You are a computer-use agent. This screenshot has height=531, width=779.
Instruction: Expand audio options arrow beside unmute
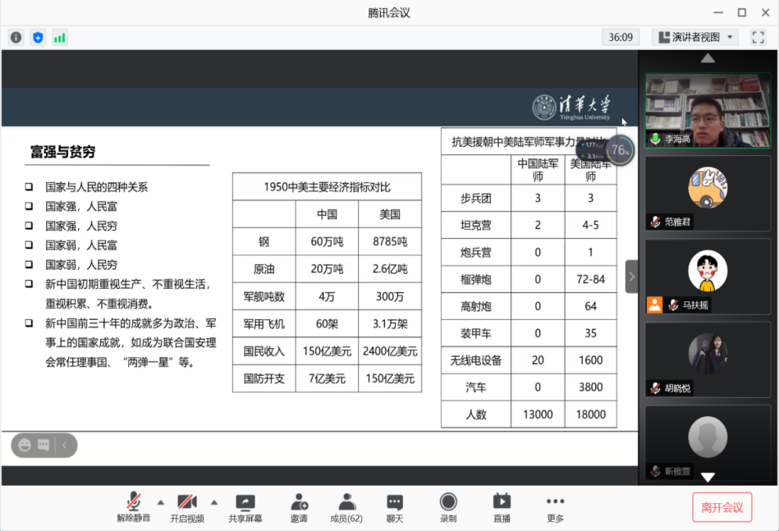pyautogui.click(x=161, y=502)
